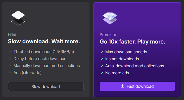Image resolution: width=184 pixels, height=100 pixels.
Task: Click the gray Free label text
Action: click(x=12, y=34)
